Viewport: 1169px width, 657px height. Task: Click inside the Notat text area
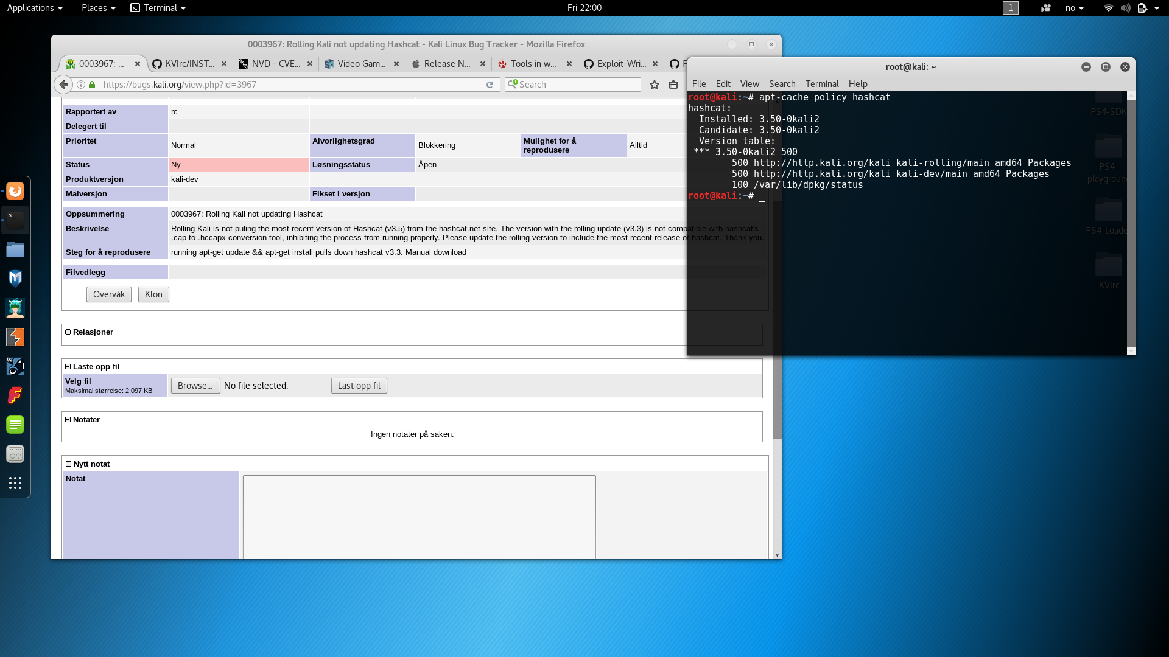419,517
